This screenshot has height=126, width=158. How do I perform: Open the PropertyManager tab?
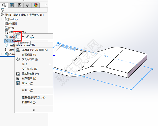tap(12, 5)
